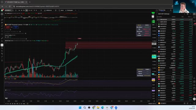Click the quick search magnifier in top toolbar
The height and width of the screenshot is (110, 196).
pyautogui.click(x=171, y=10)
